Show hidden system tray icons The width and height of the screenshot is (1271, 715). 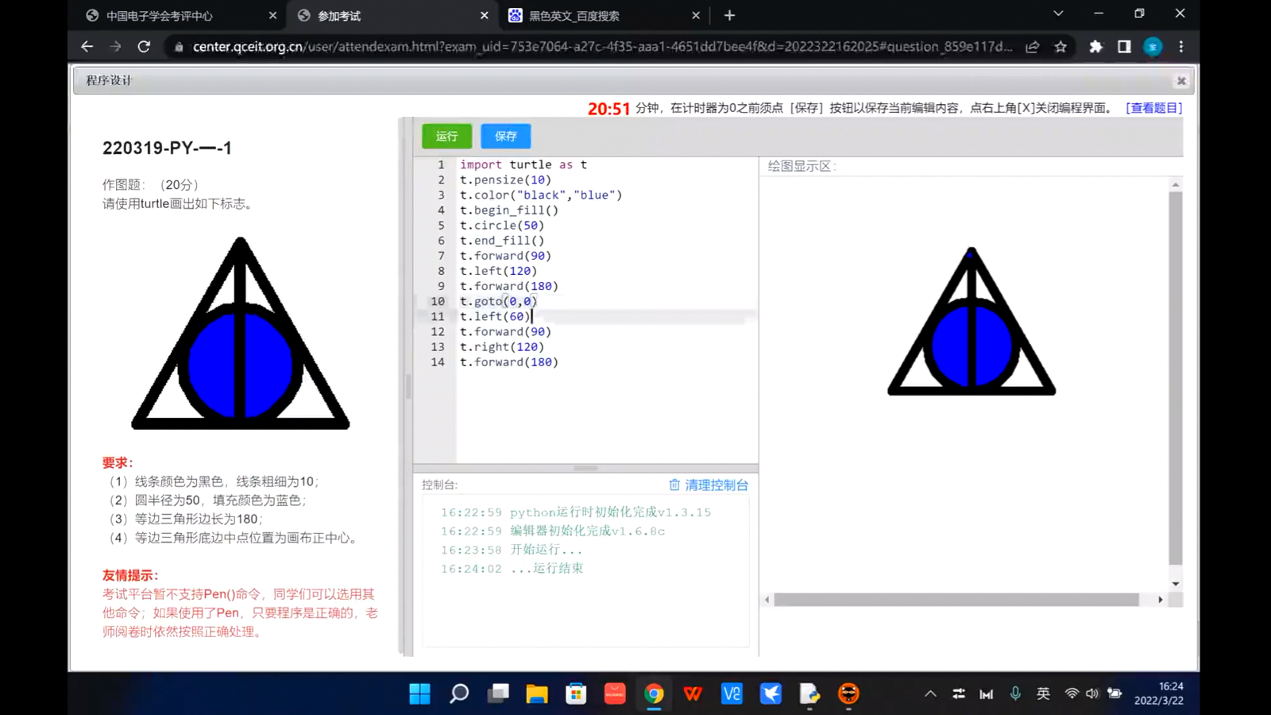click(x=930, y=694)
